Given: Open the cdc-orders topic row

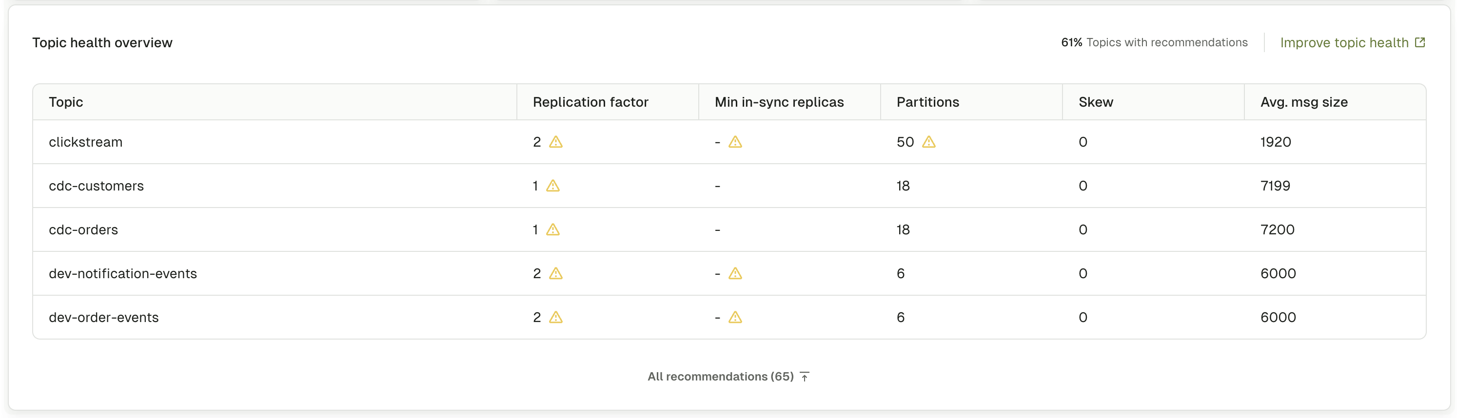Looking at the screenshot, I should 226,229.
